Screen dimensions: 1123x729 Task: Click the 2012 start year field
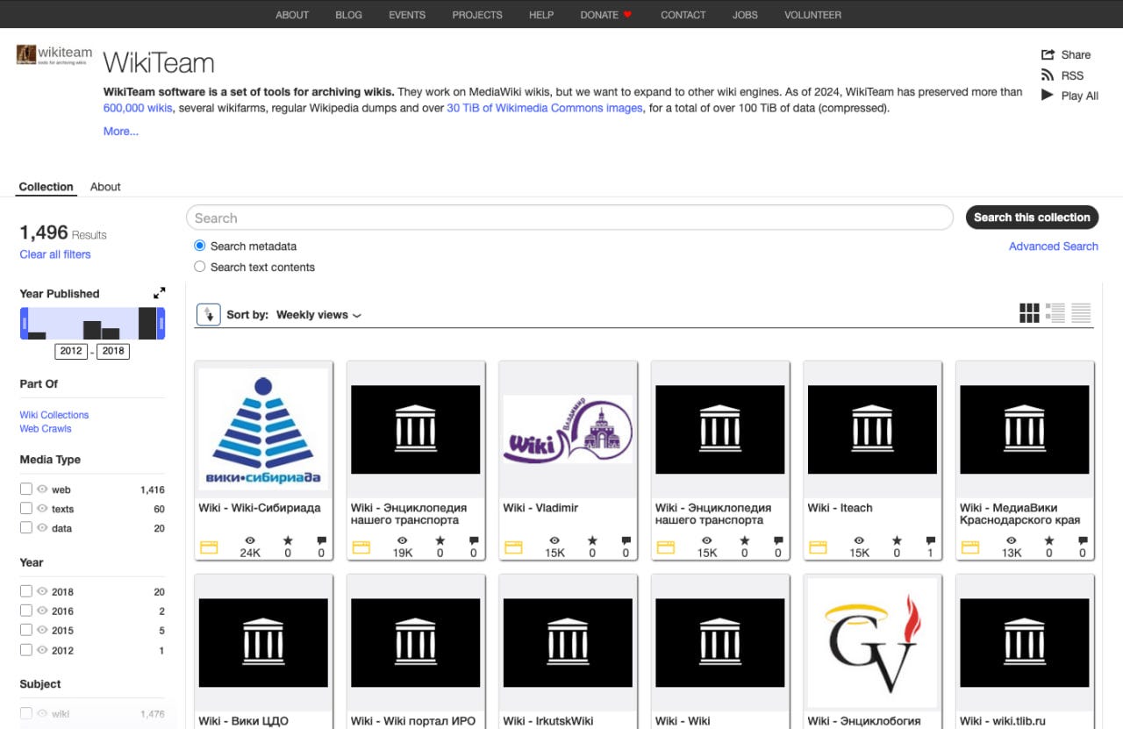(70, 351)
